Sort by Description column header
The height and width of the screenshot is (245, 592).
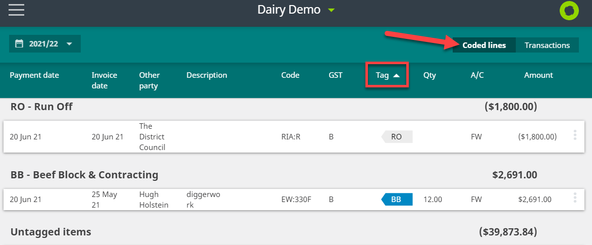point(207,75)
